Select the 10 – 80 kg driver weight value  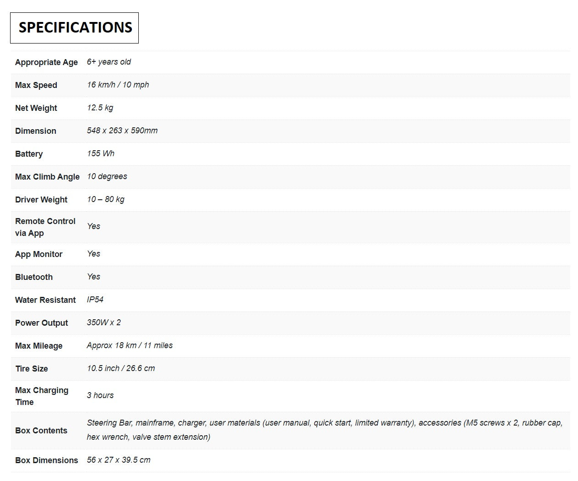pos(106,199)
